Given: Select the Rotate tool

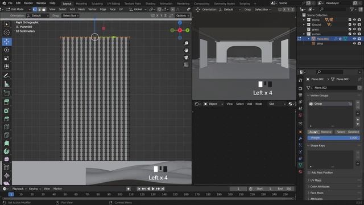Looking at the screenshot, I should (x=7, y=50).
